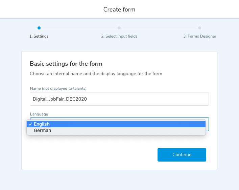Click the 'Create form' page title
Image resolution: width=239 pixels, height=190 pixels.
[119, 9]
